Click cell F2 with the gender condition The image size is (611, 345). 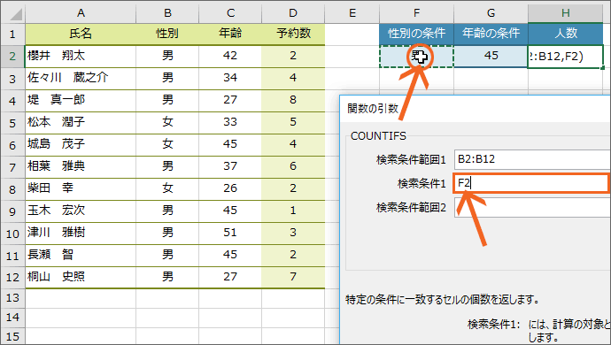click(416, 57)
